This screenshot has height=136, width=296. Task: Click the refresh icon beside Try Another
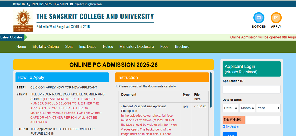click(x=224, y=127)
